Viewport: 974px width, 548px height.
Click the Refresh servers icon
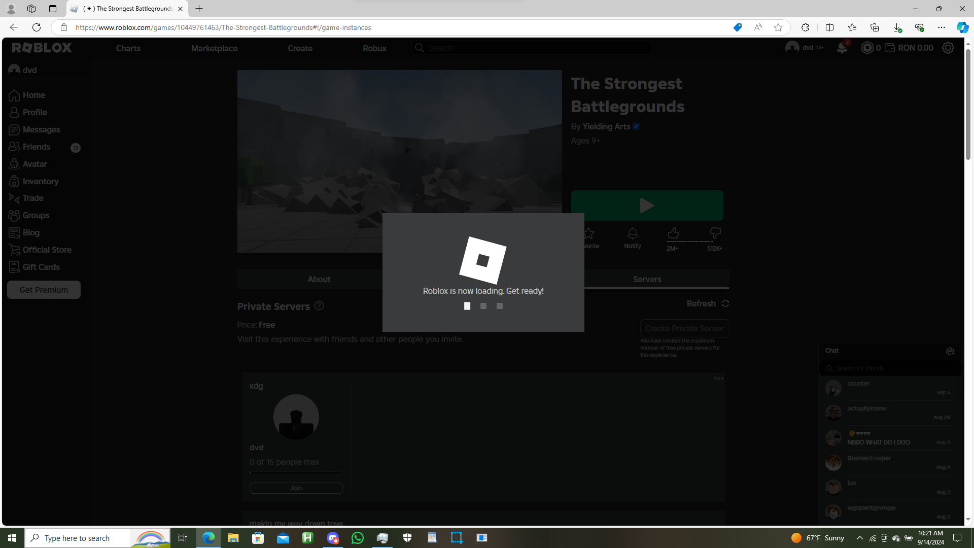(725, 303)
